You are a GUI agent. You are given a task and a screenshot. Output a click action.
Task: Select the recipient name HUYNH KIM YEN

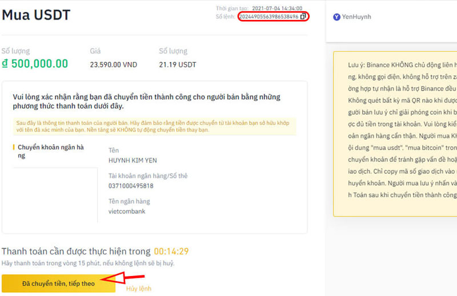pos(133,160)
